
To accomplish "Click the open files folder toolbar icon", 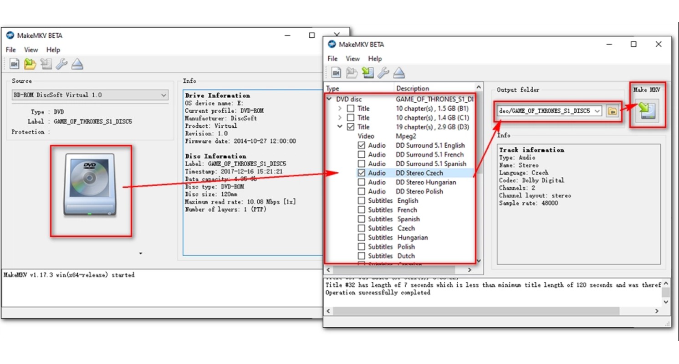I will [x=351, y=72].
